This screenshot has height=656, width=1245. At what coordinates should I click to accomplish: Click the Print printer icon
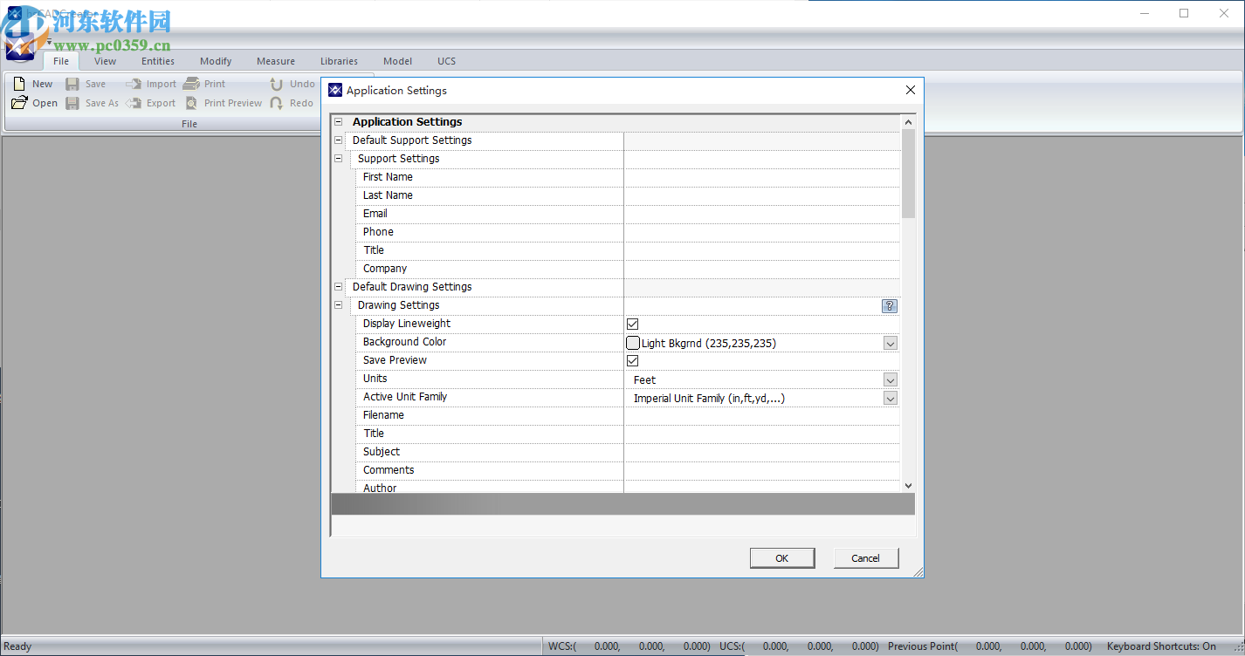coord(191,84)
